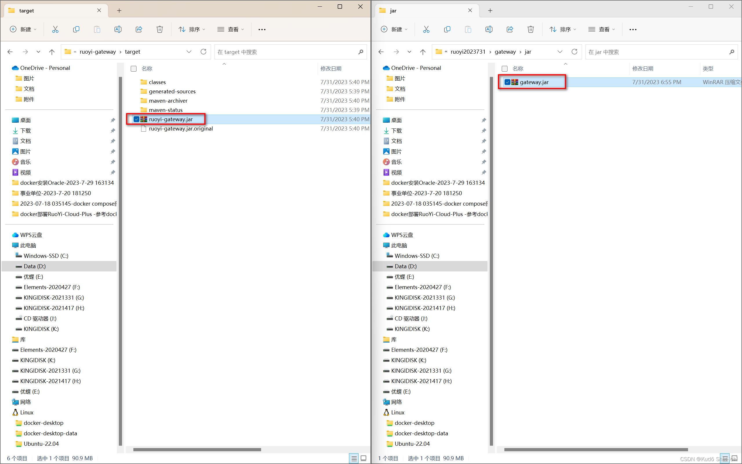Uncheck gateway.jar checkbox in jar window

point(508,82)
